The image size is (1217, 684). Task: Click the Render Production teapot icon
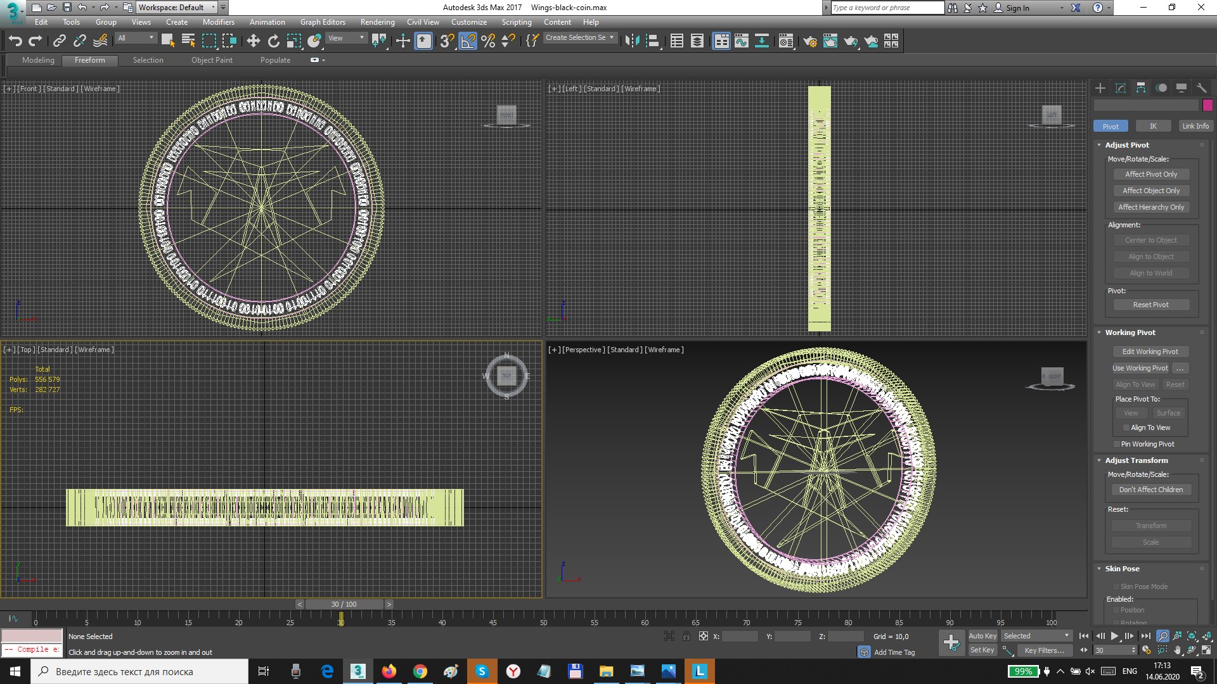tap(851, 41)
